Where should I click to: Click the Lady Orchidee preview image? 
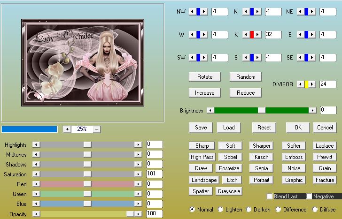tap(83, 63)
